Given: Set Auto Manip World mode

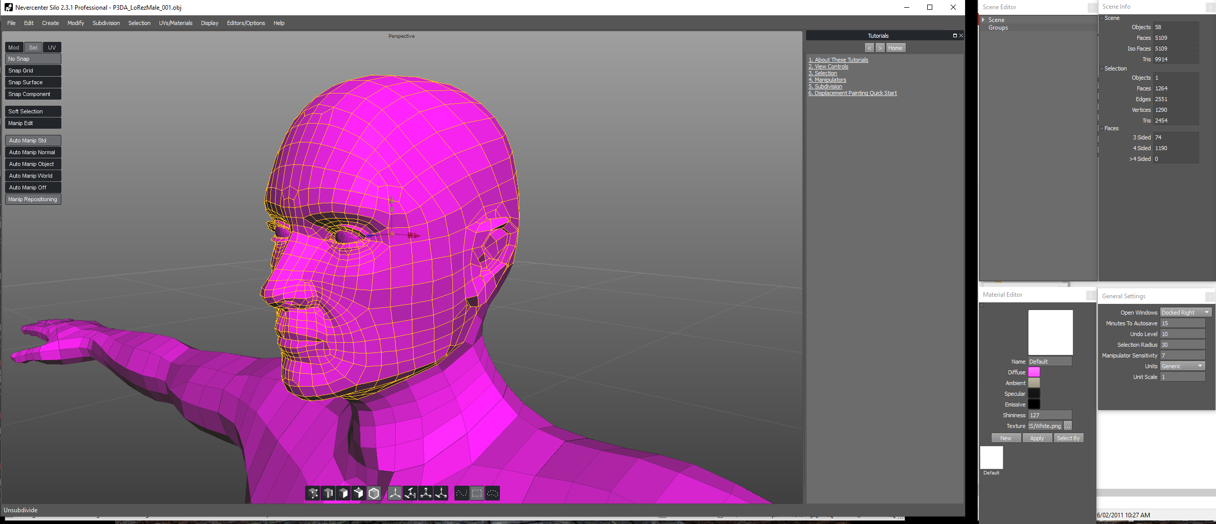Looking at the screenshot, I should pyautogui.click(x=33, y=176).
